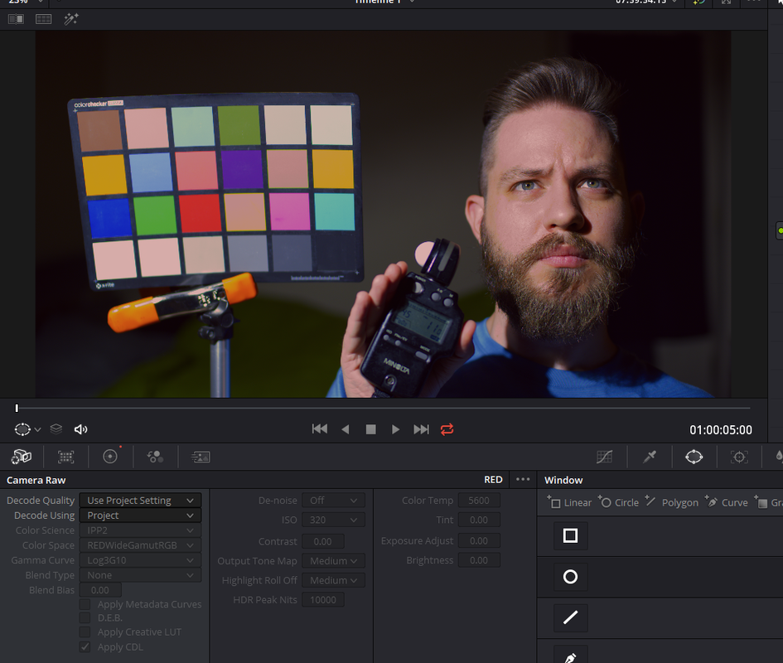Click the Color Temp 5600 field
Screen dimensions: 783x663
(479, 500)
